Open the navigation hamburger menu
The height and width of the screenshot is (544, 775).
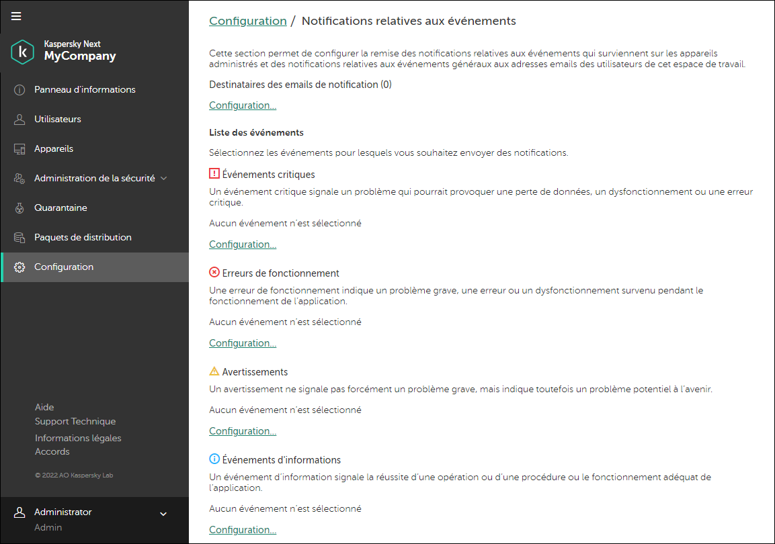coord(16,16)
